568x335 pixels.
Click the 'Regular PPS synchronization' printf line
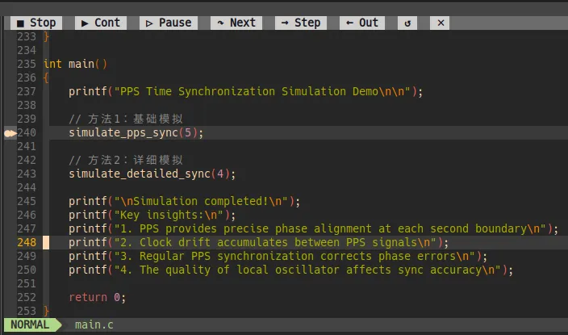tap(278, 256)
